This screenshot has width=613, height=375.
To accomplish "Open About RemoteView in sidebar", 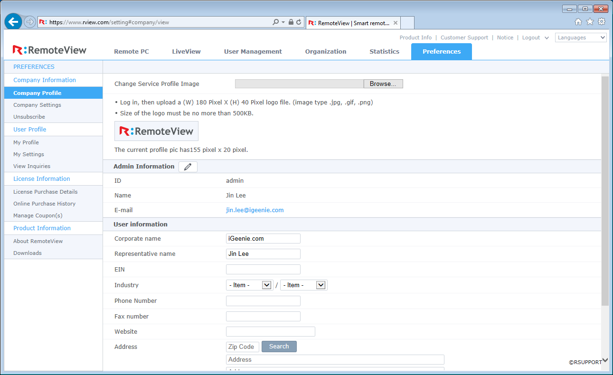I will (38, 241).
